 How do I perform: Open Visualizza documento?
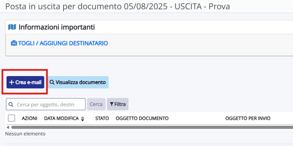click(x=78, y=82)
